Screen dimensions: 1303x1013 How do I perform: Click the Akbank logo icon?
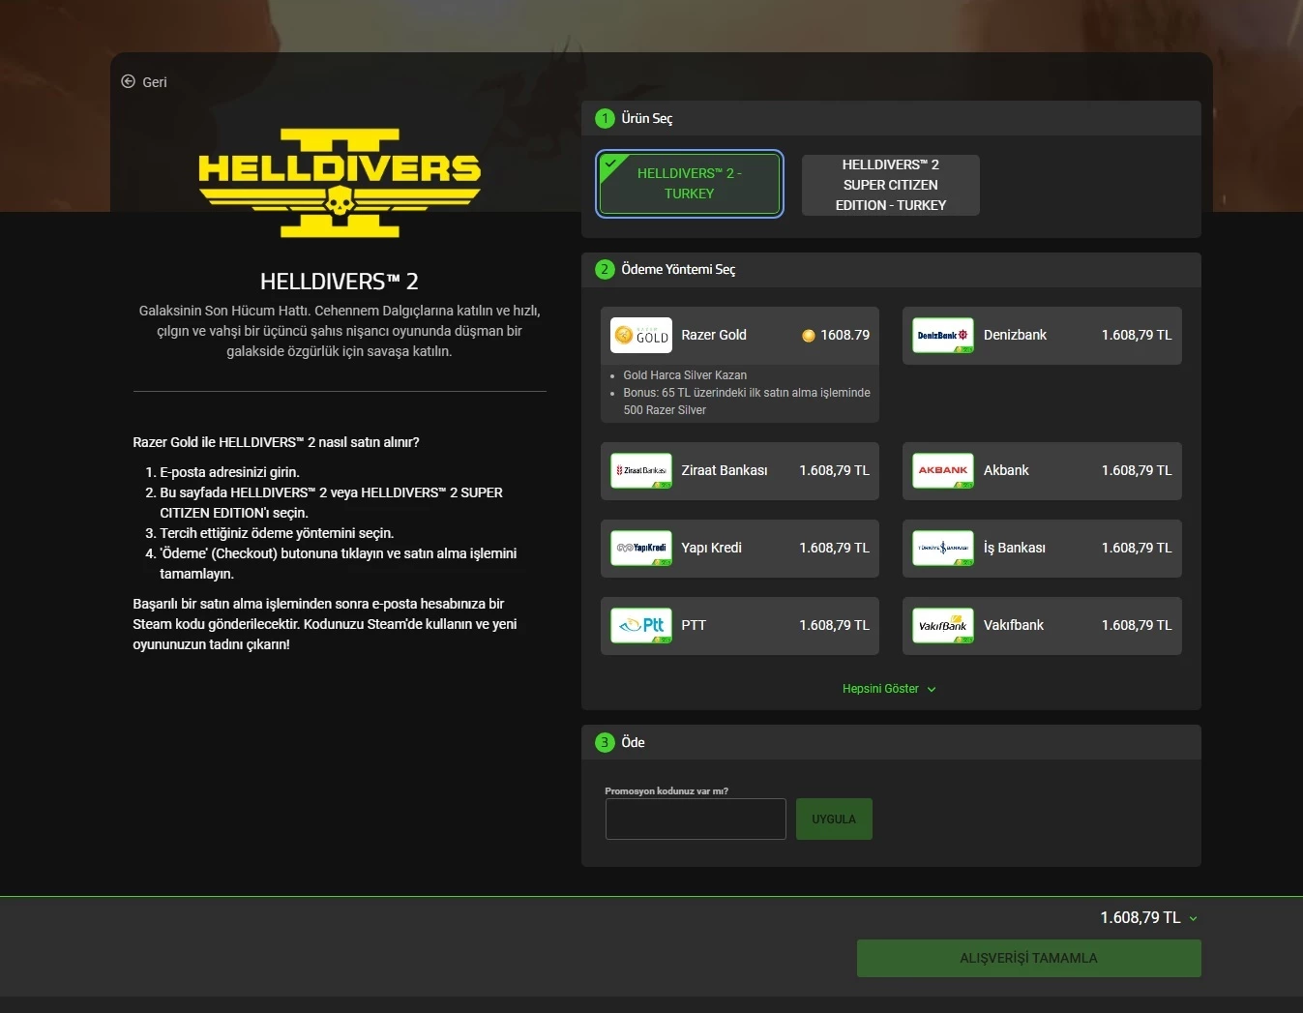tap(943, 471)
